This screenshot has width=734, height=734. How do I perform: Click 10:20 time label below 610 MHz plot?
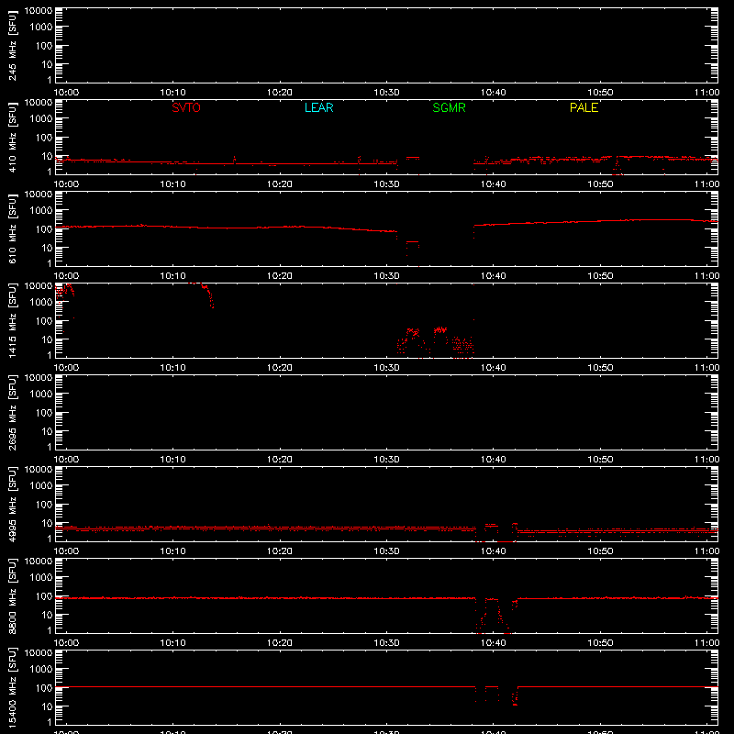tap(280, 276)
